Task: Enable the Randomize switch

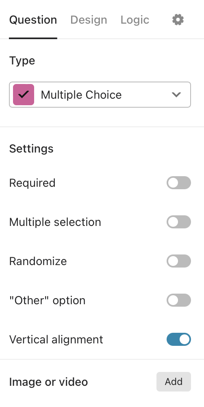Action: (x=179, y=261)
